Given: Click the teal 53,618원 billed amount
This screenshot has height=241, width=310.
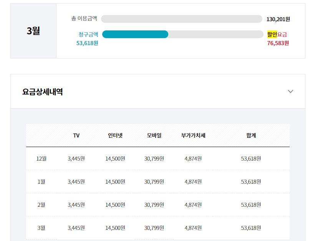Looking at the screenshot, I should click(87, 43).
